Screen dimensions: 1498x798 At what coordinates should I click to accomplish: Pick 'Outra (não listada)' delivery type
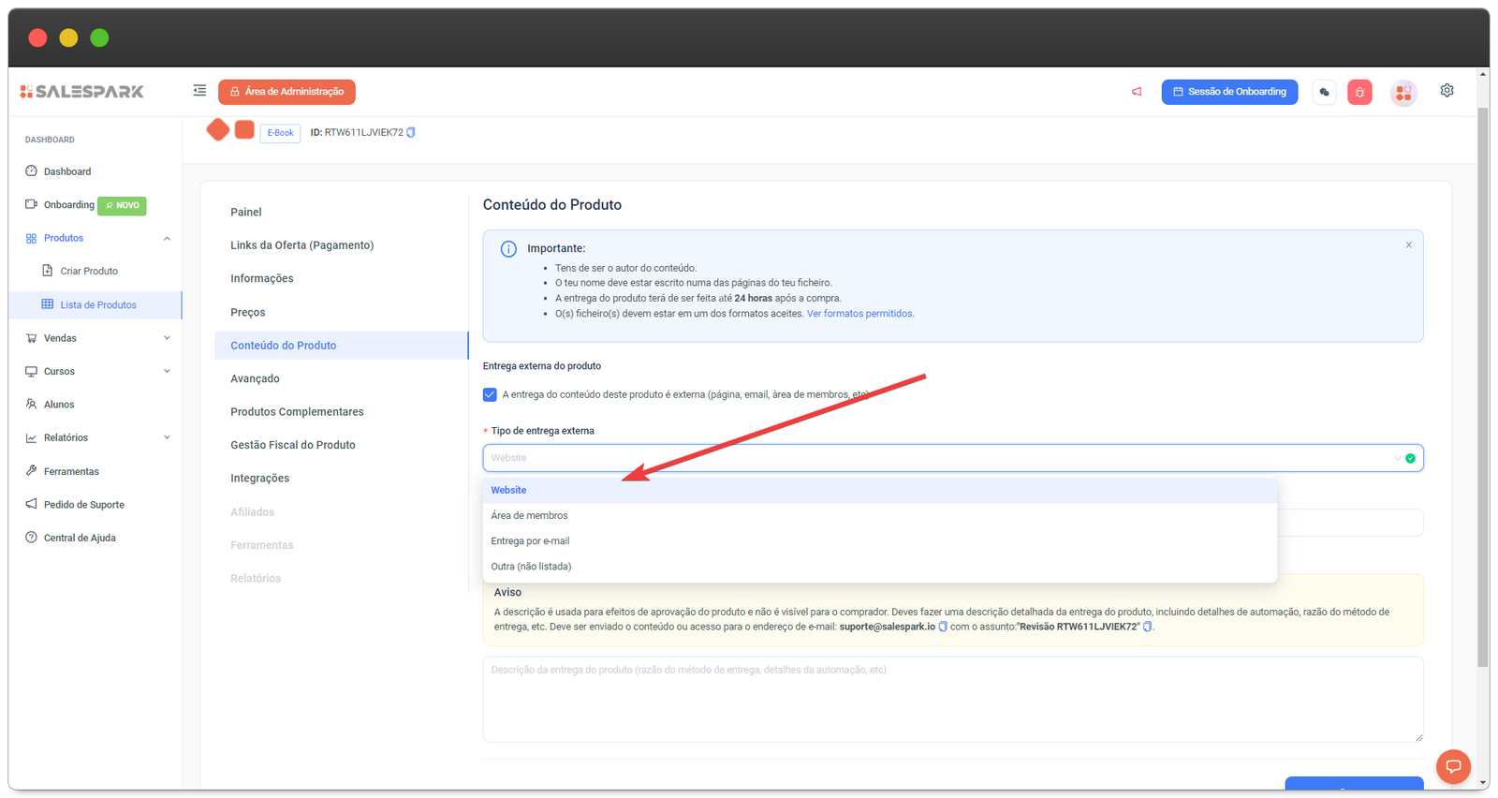coord(531,567)
